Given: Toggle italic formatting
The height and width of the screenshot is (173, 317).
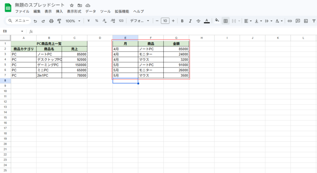Looking at the screenshot, I should click(x=190, y=21).
